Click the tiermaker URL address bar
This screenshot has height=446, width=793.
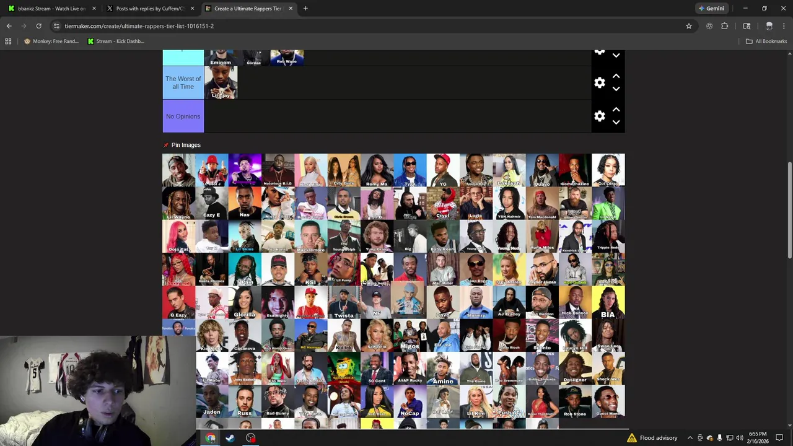tap(372, 26)
